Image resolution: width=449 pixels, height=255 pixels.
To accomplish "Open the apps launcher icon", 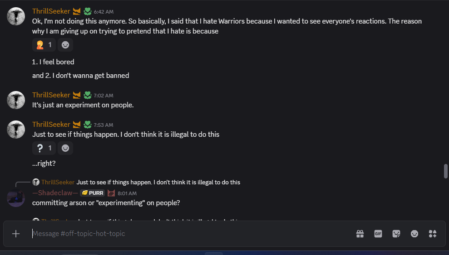I will click(433, 234).
